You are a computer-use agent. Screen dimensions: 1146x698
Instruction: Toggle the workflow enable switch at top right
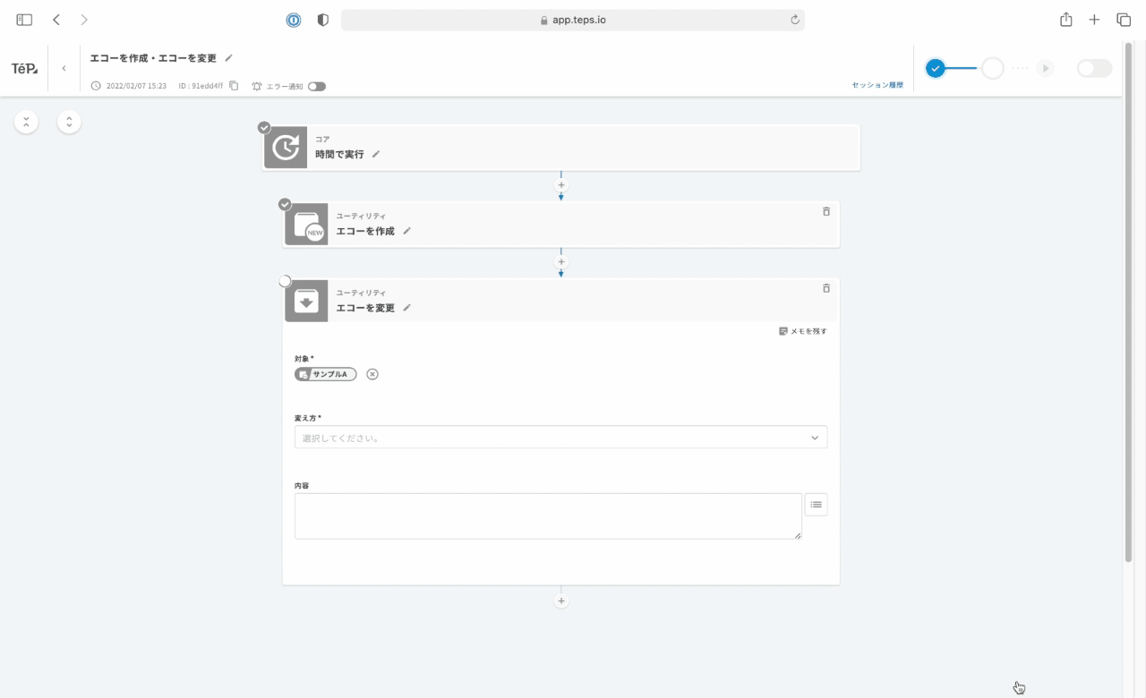pos(1094,69)
